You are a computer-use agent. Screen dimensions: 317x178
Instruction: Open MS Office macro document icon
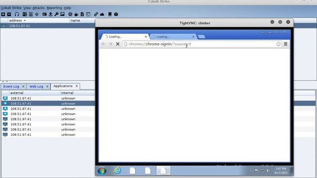[x=82, y=14]
